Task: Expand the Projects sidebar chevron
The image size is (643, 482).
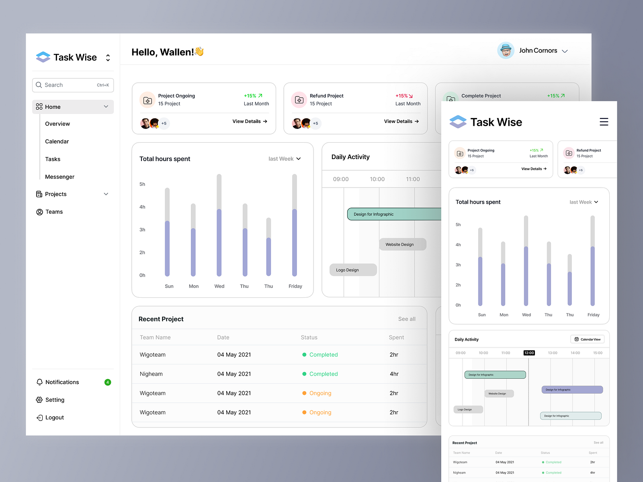Action: point(106,194)
